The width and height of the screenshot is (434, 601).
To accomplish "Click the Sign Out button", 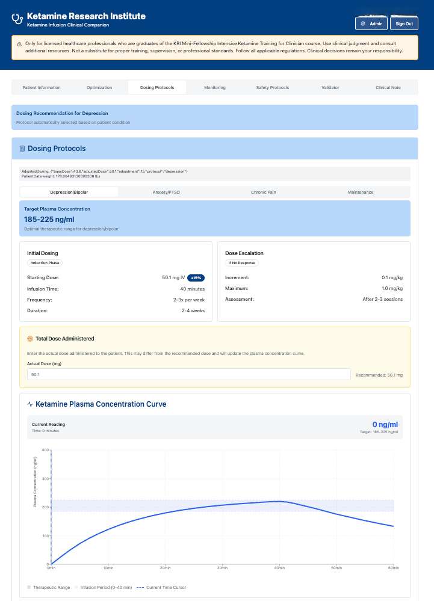I will coord(404,23).
